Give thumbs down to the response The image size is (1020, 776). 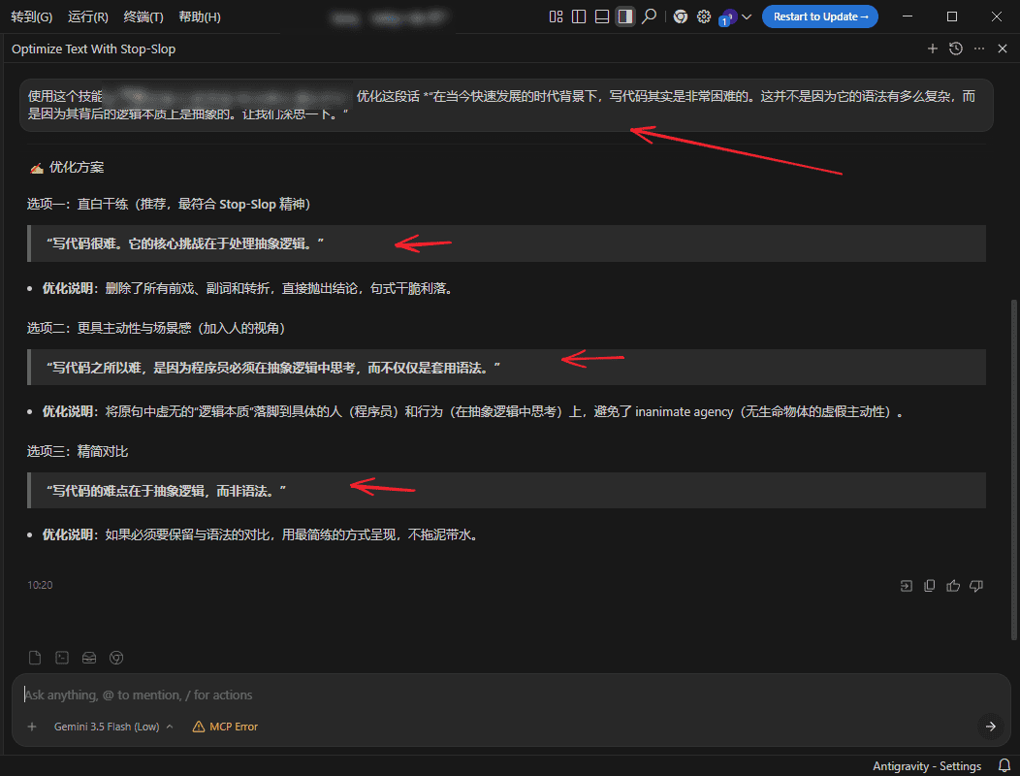coord(976,586)
